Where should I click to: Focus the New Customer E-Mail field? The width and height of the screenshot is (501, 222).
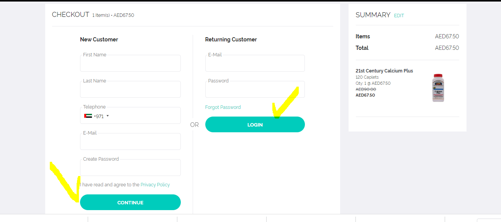tap(130, 142)
